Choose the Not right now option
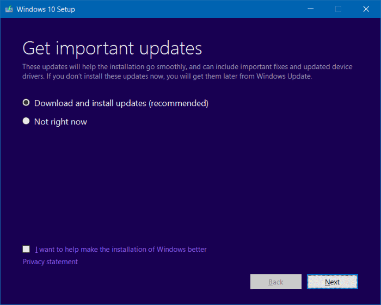The height and width of the screenshot is (305, 381). tap(26, 121)
